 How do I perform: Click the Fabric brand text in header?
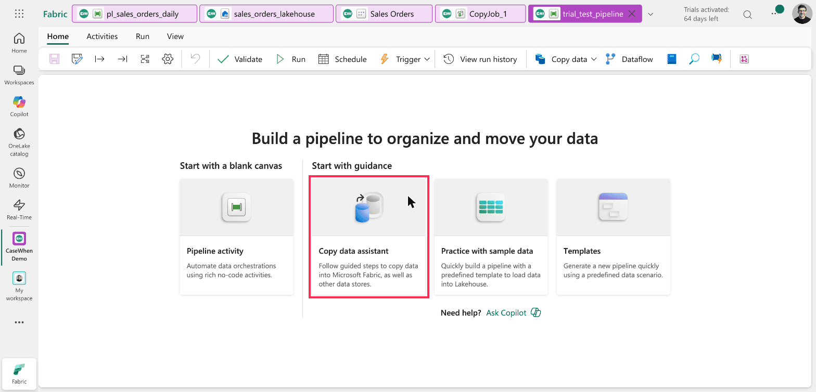[x=55, y=14]
